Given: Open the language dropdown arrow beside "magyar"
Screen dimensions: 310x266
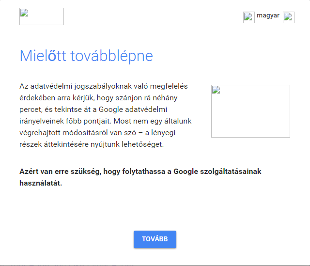Looking at the screenshot, I should point(289,17).
